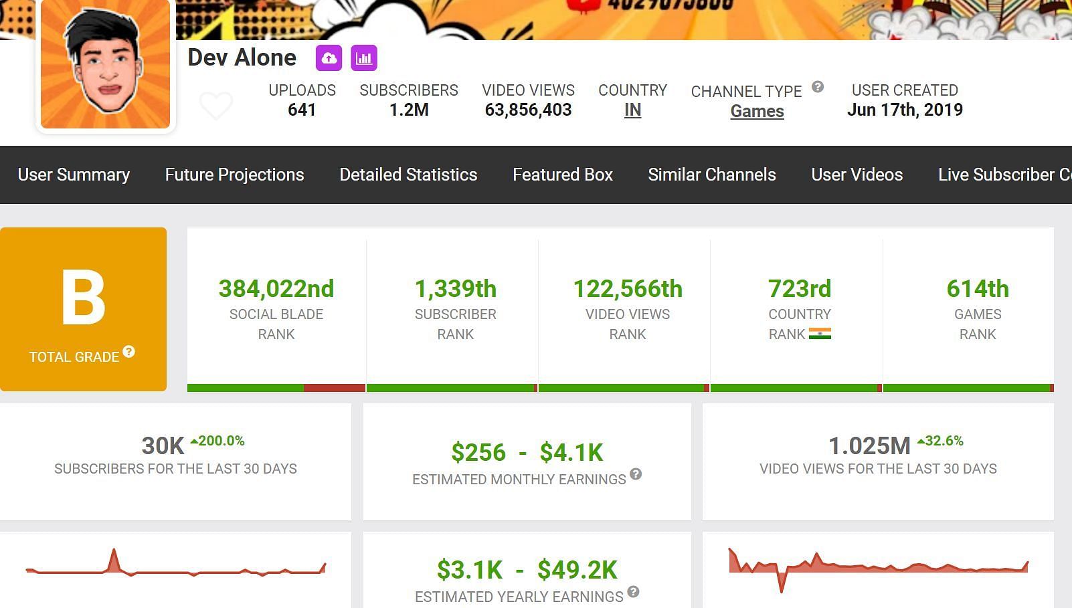Open Estimated Monthly Earnings help icon

click(x=636, y=474)
